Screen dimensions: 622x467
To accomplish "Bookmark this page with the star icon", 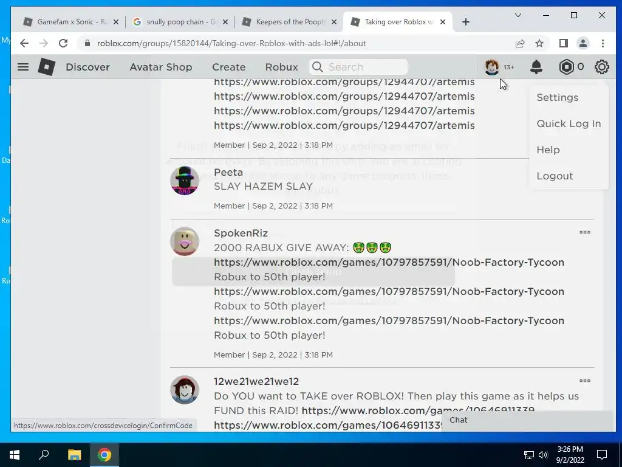I will pos(539,43).
